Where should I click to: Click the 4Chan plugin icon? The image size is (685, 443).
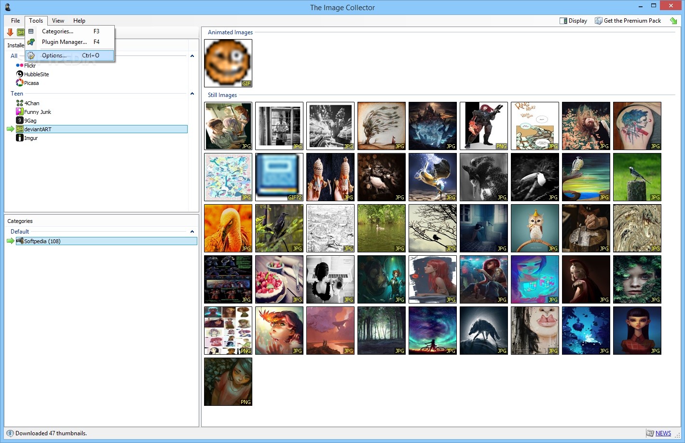click(x=20, y=103)
